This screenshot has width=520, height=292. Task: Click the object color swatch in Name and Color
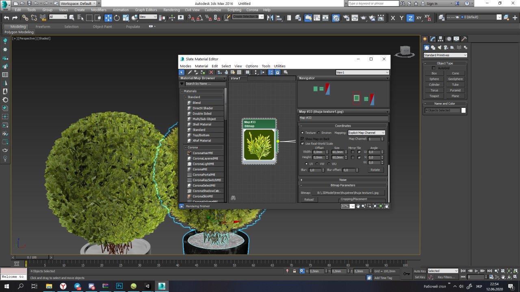(x=464, y=110)
